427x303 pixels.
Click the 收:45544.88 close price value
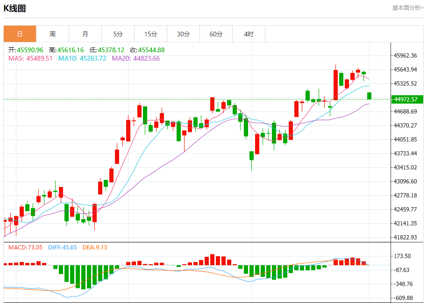pos(147,50)
